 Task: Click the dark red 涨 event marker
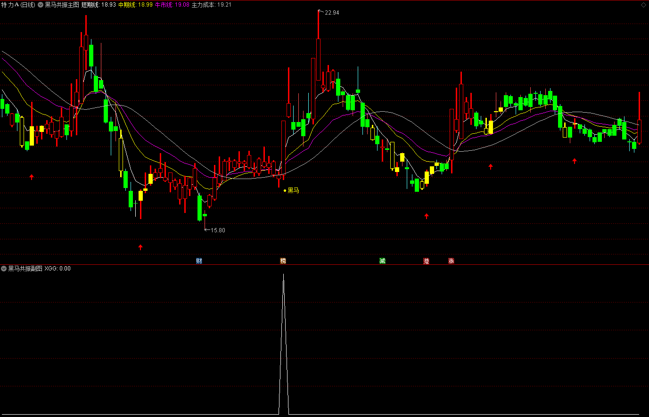451,261
